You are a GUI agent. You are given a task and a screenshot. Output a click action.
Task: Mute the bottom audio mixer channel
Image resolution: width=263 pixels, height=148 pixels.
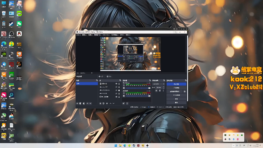[x=124, y=96]
